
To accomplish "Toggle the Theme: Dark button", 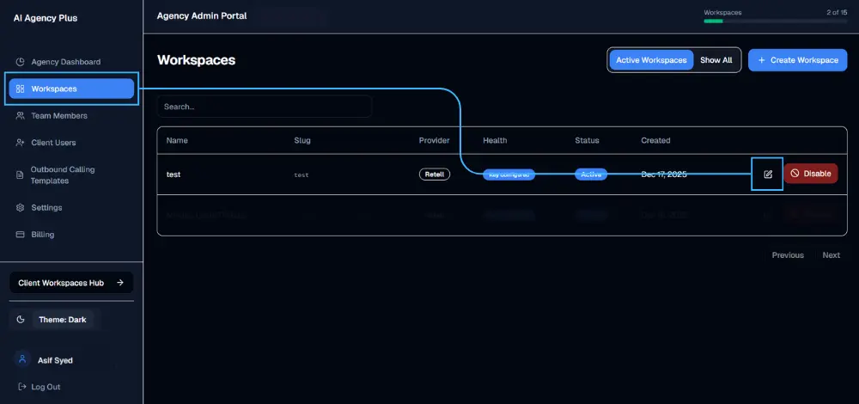I will [x=63, y=320].
